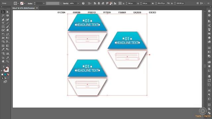Click the 01C5BA color code text
Viewport: 212px width, 119px height.
click(x=61, y=13)
